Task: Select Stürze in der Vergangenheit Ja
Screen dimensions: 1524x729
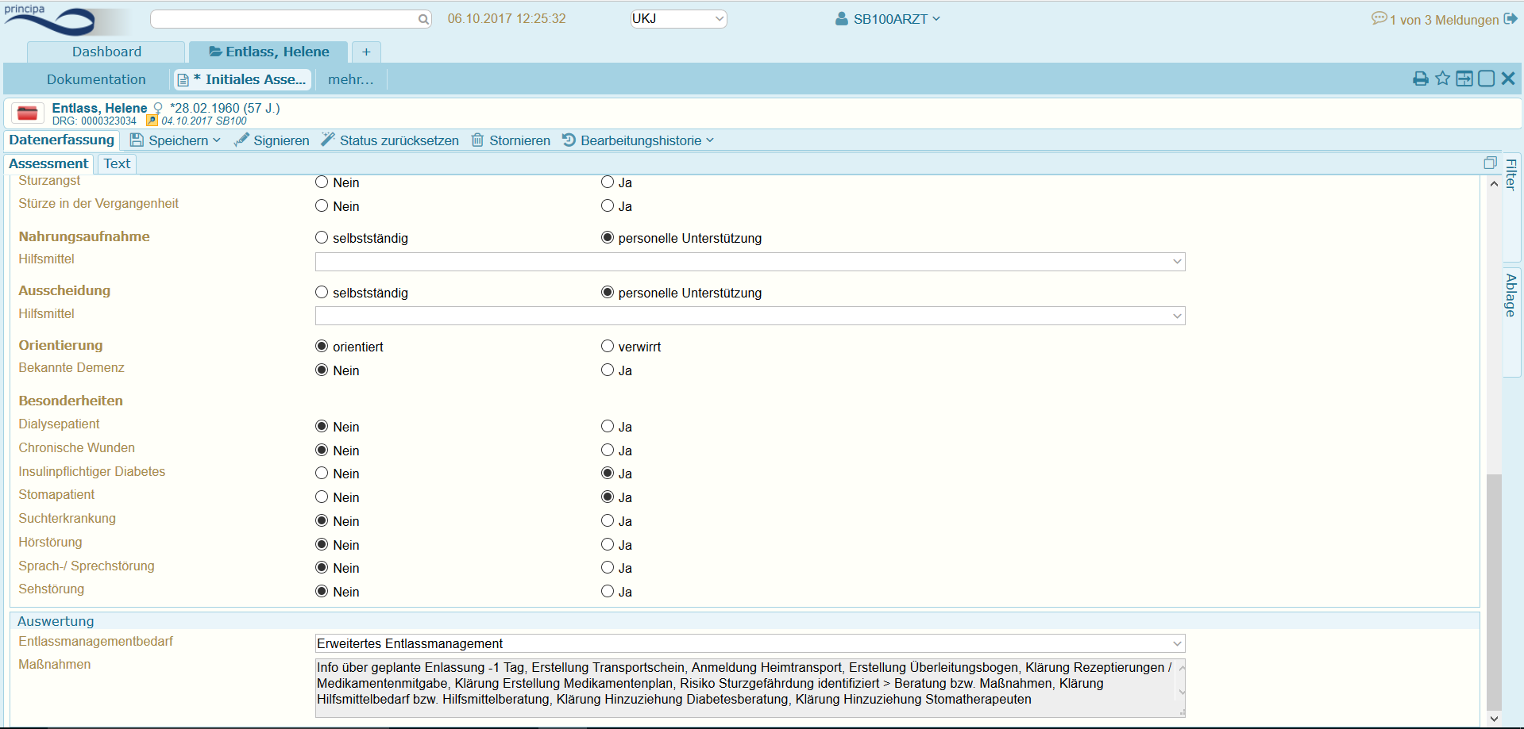Action: tap(608, 205)
